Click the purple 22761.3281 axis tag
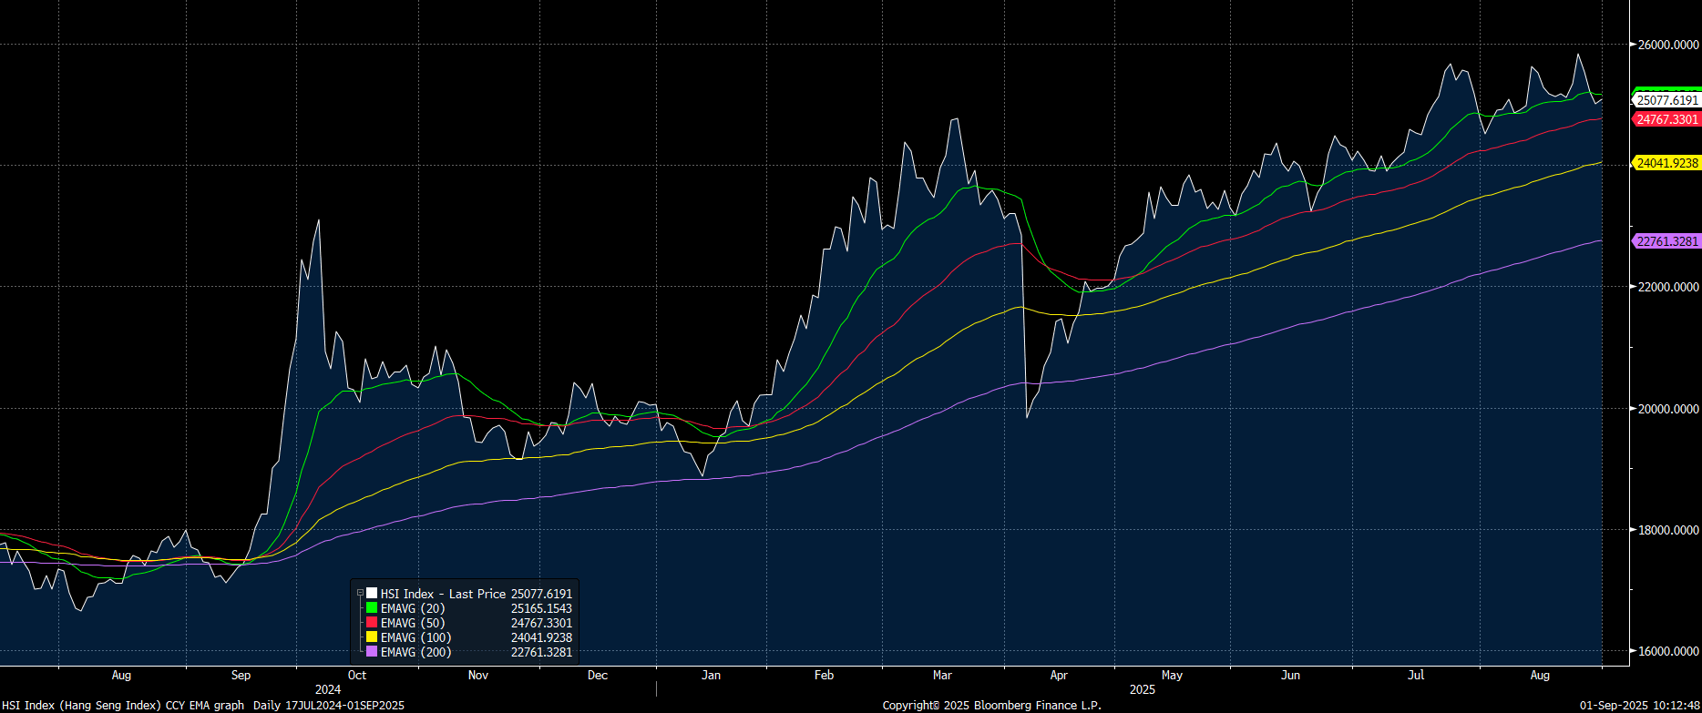The height and width of the screenshot is (713, 1702). 1666,241
